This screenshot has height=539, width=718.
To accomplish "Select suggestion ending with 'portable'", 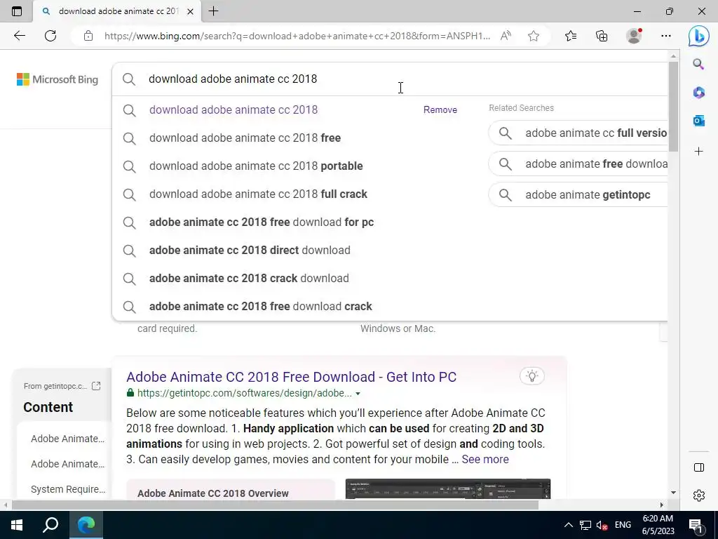I will (256, 166).
